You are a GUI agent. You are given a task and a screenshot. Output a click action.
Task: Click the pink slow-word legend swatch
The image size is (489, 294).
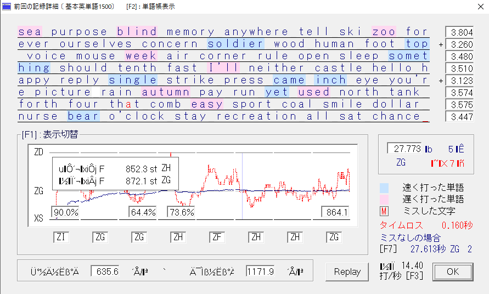tap(384, 199)
